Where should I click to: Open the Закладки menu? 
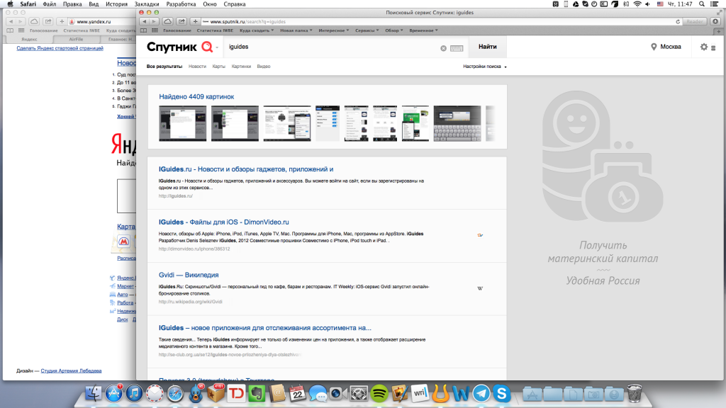pos(147,4)
